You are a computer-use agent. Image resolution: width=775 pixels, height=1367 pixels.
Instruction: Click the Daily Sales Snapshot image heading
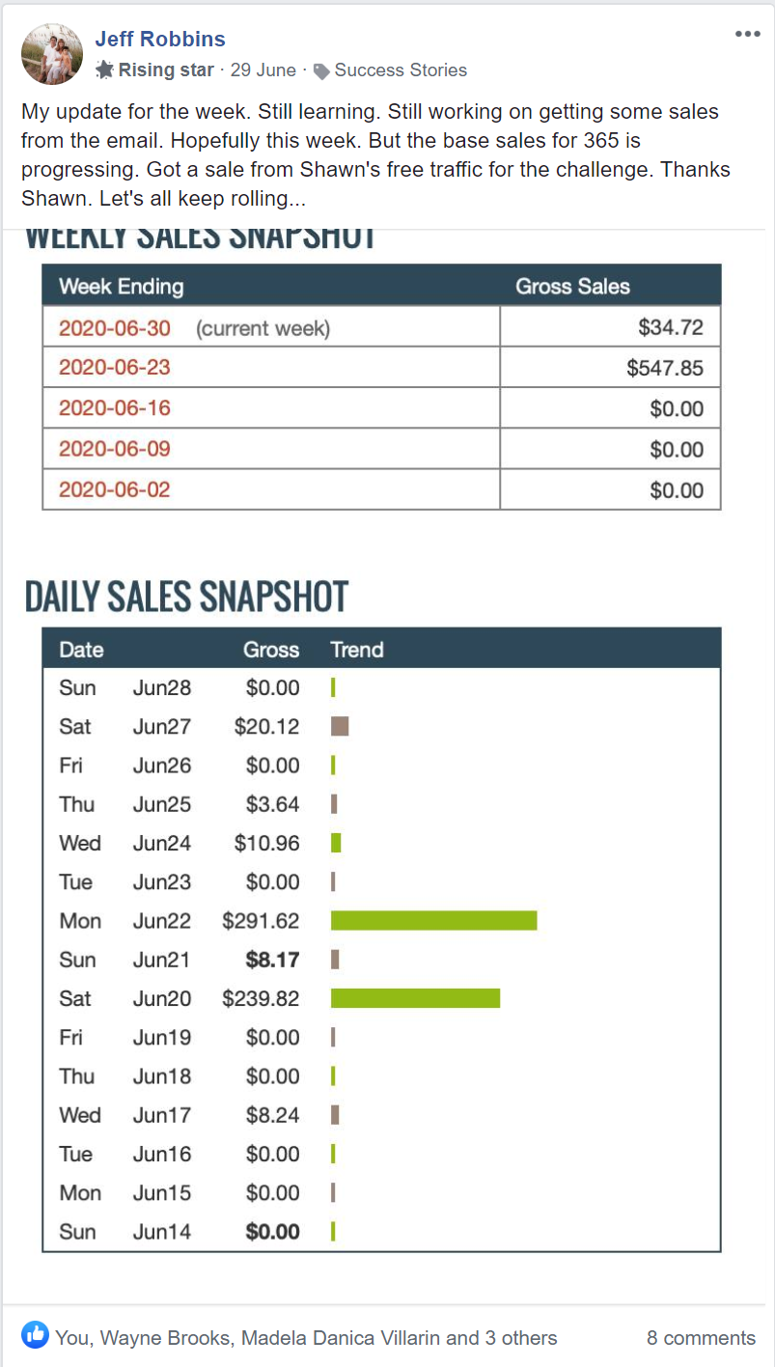tap(186, 598)
